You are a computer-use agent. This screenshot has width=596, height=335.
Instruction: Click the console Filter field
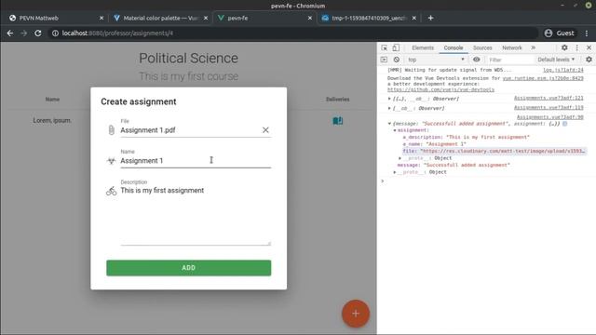(510, 60)
